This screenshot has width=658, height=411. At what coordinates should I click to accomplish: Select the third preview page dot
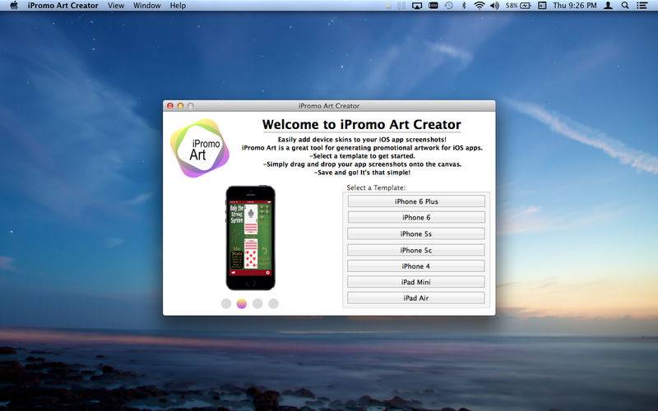[x=257, y=303]
